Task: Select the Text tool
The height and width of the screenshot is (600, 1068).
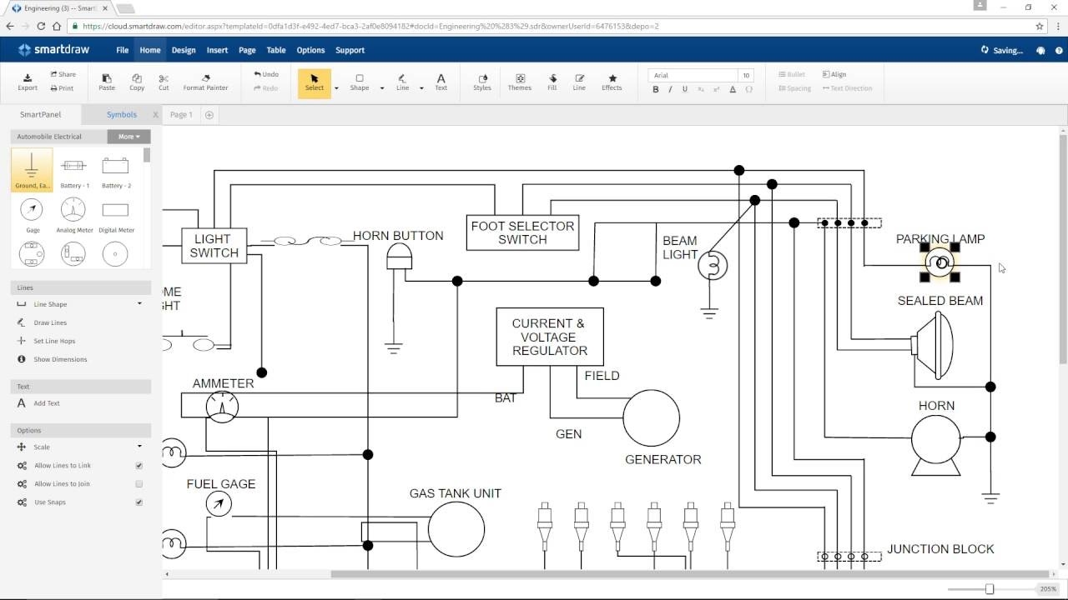Action: [x=441, y=81]
